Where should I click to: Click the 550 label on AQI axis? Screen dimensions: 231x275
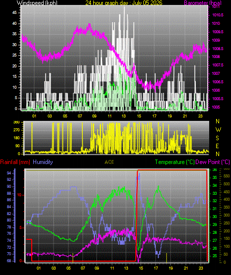pos(227,176)
